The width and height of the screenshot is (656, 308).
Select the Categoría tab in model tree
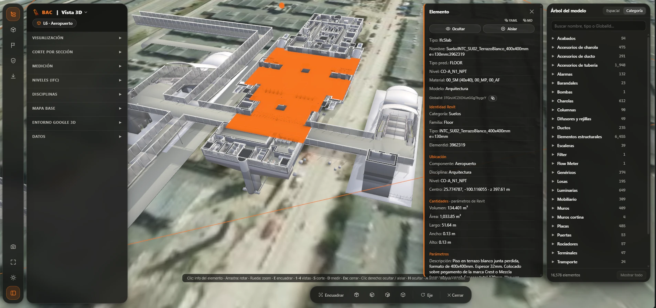[634, 11]
